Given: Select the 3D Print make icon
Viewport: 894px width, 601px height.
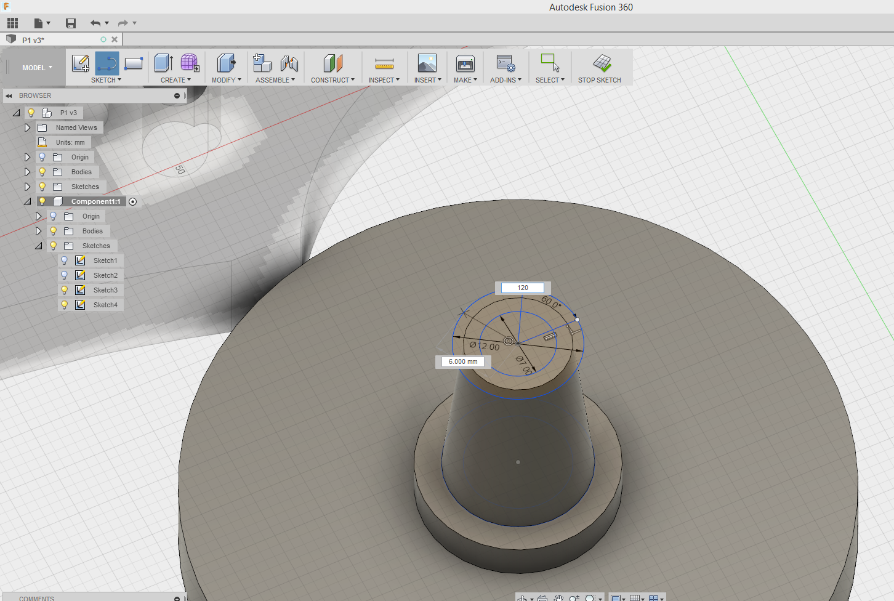Looking at the screenshot, I should click(465, 63).
